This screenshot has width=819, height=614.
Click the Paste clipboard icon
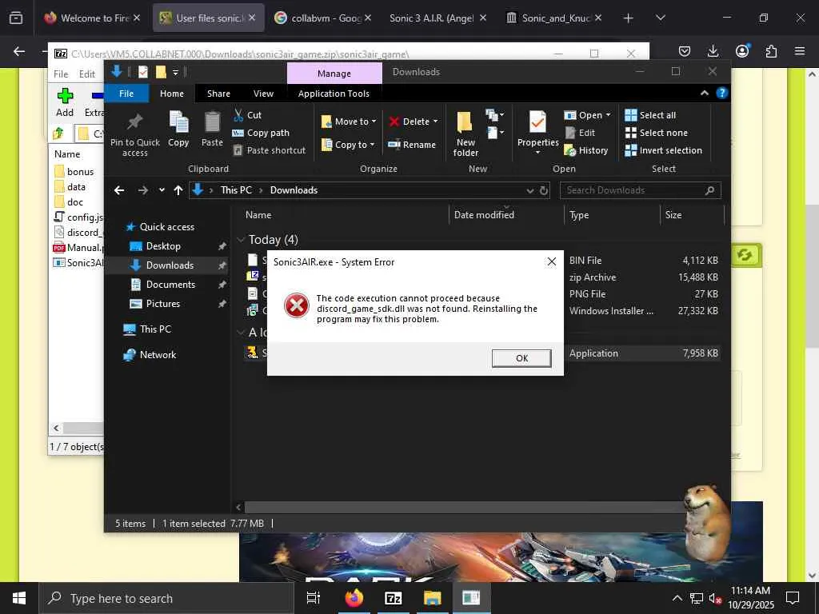pyautogui.click(x=212, y=122)
